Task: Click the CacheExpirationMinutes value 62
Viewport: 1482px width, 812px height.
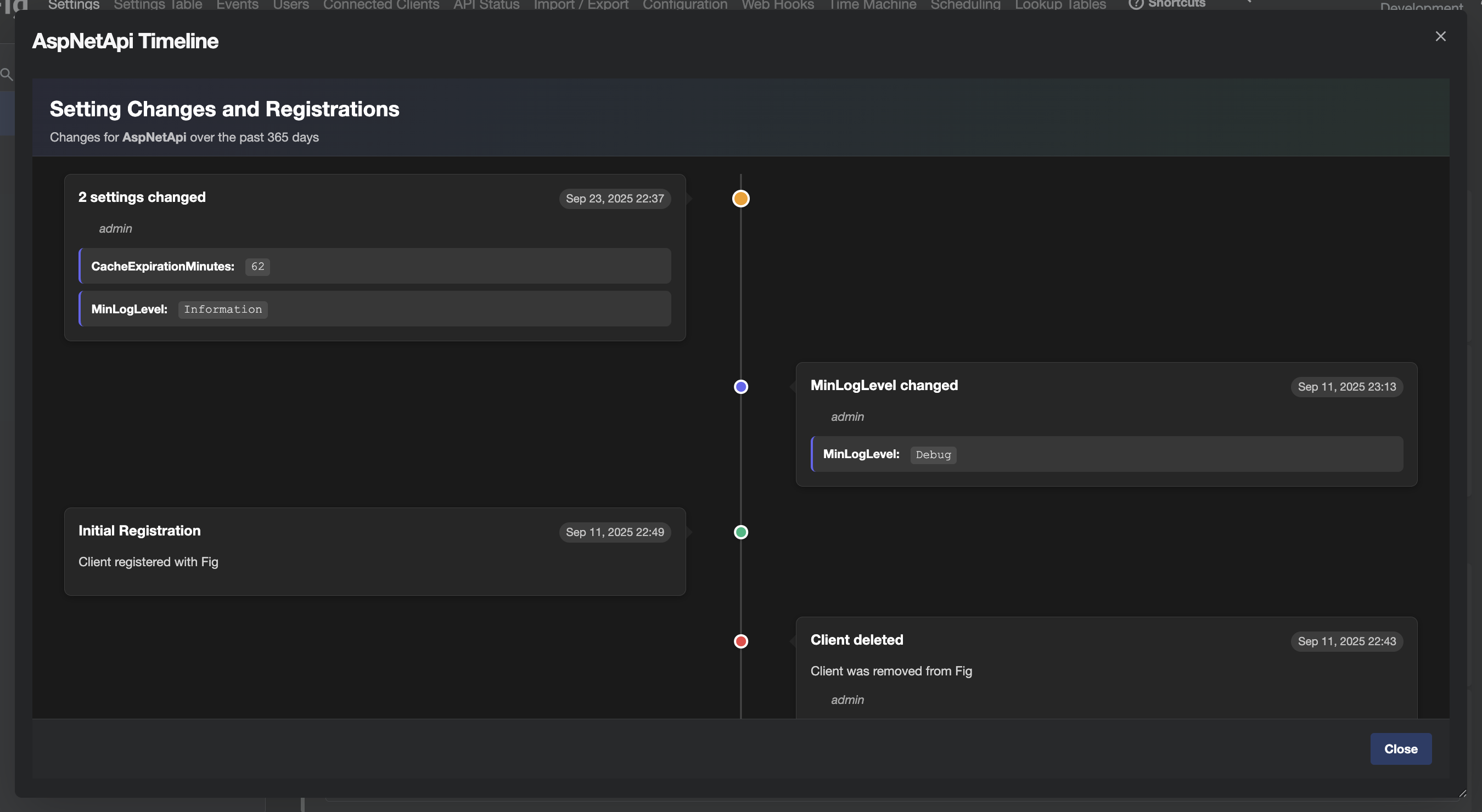Action: point(257,266)
